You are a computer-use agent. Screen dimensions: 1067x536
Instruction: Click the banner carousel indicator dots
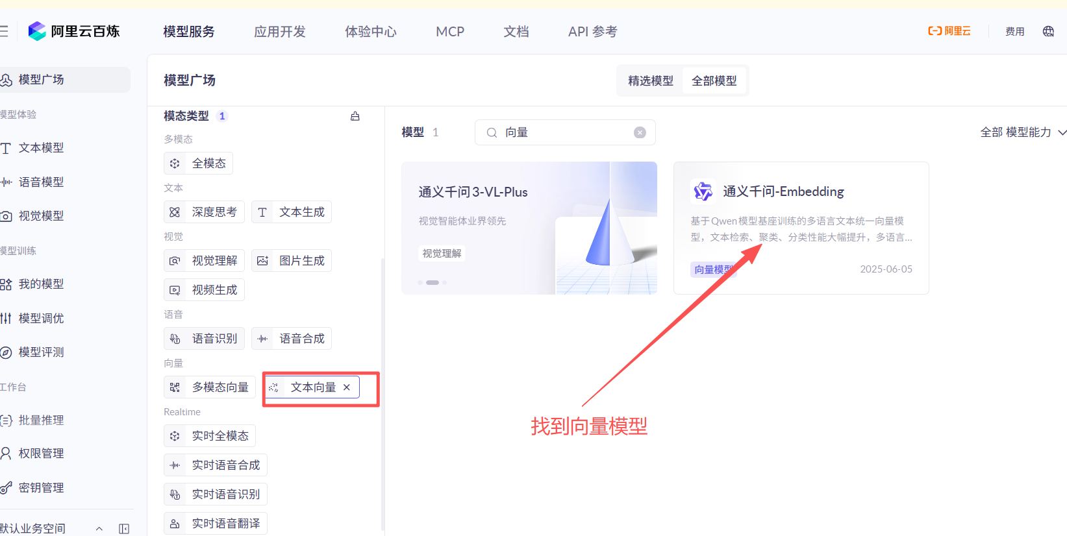click(433, 283)
